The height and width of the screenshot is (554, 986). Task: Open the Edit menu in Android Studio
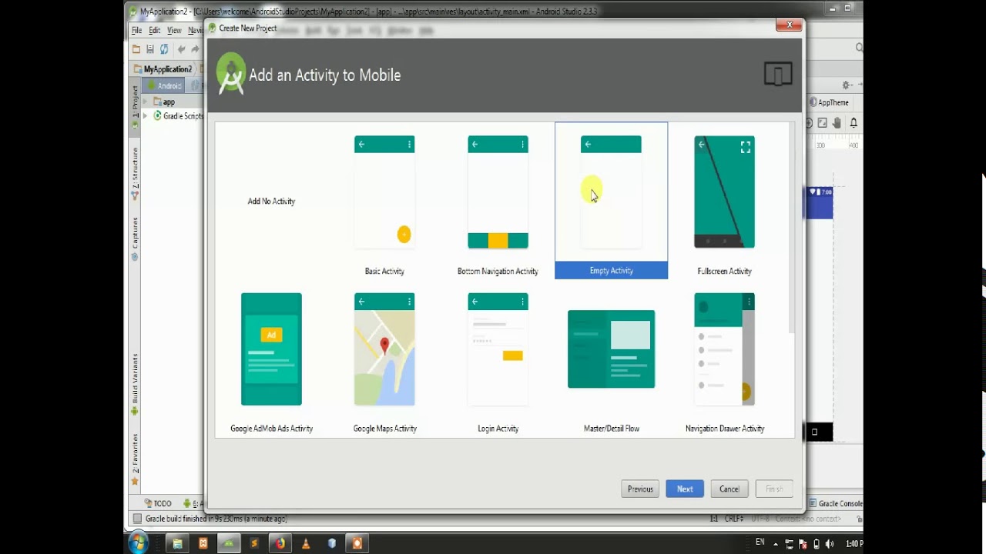[154, 30]
